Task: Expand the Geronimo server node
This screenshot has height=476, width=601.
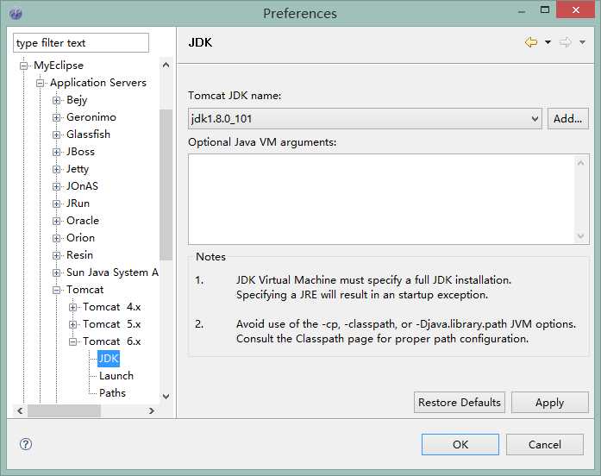Action: point(56,117)
